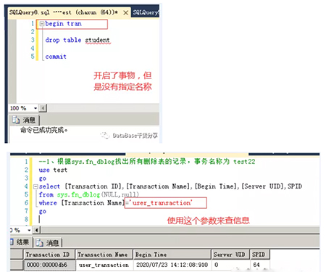Click the Begin Time column header
326x272 pixels.
click(x=172, y=255)
